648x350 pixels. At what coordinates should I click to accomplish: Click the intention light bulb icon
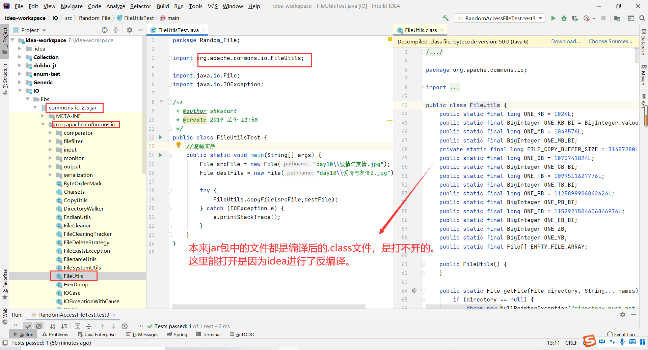179,145
